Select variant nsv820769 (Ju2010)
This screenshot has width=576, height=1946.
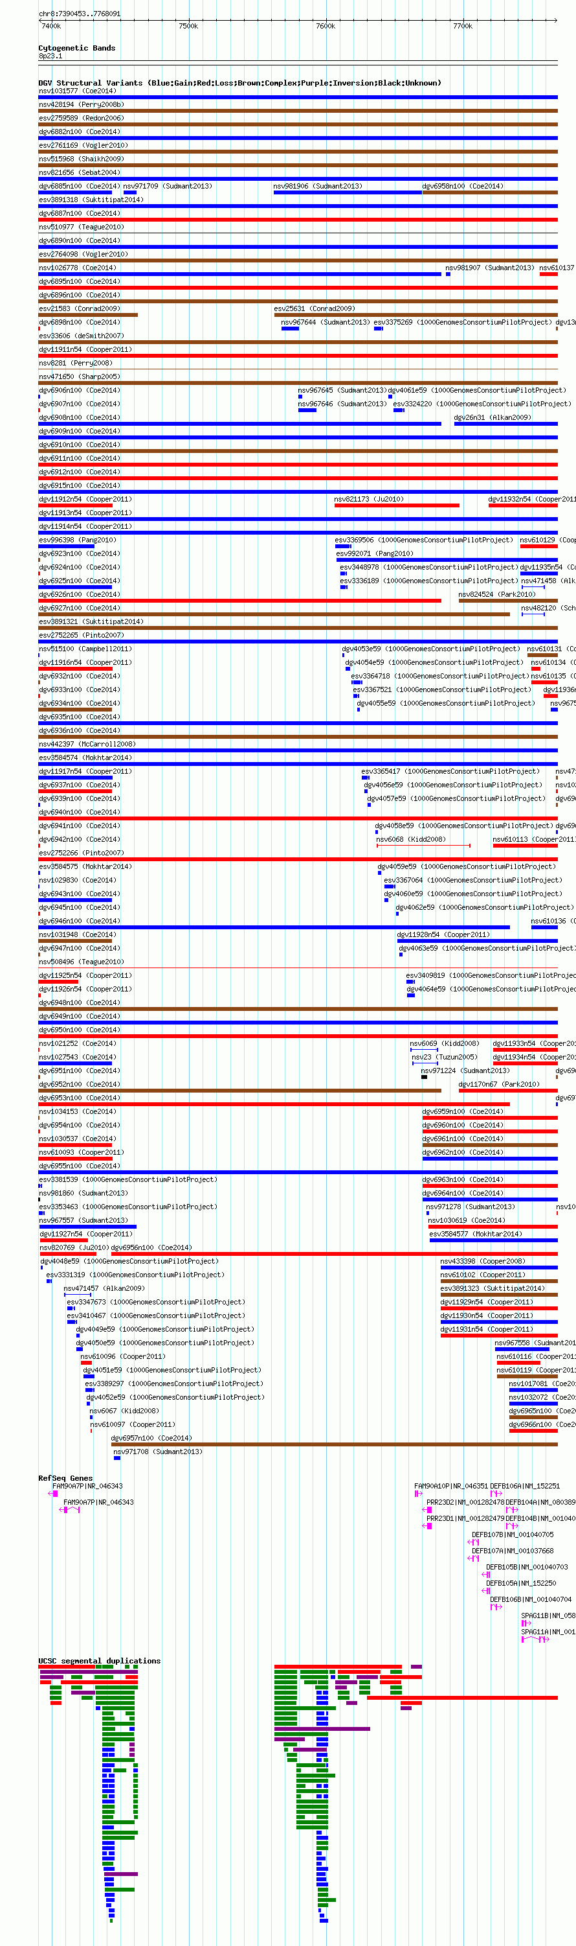(x=73, y=1249)
